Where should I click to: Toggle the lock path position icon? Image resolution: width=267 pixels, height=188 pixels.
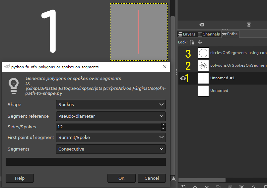pyautogui.click(x=200, y=42)
